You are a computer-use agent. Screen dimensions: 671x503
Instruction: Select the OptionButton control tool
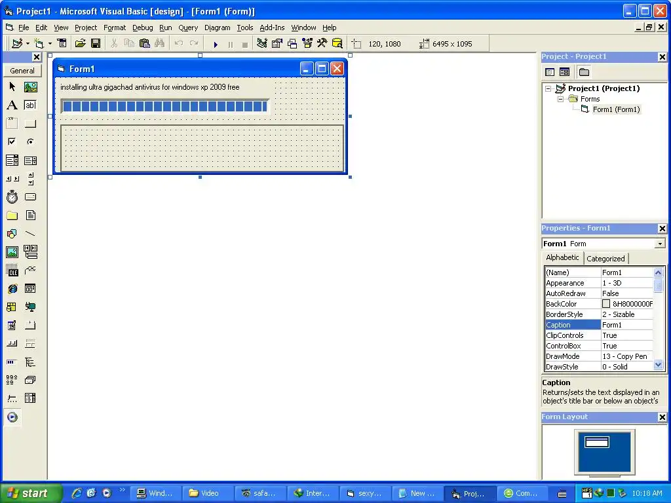click(30, 141)
